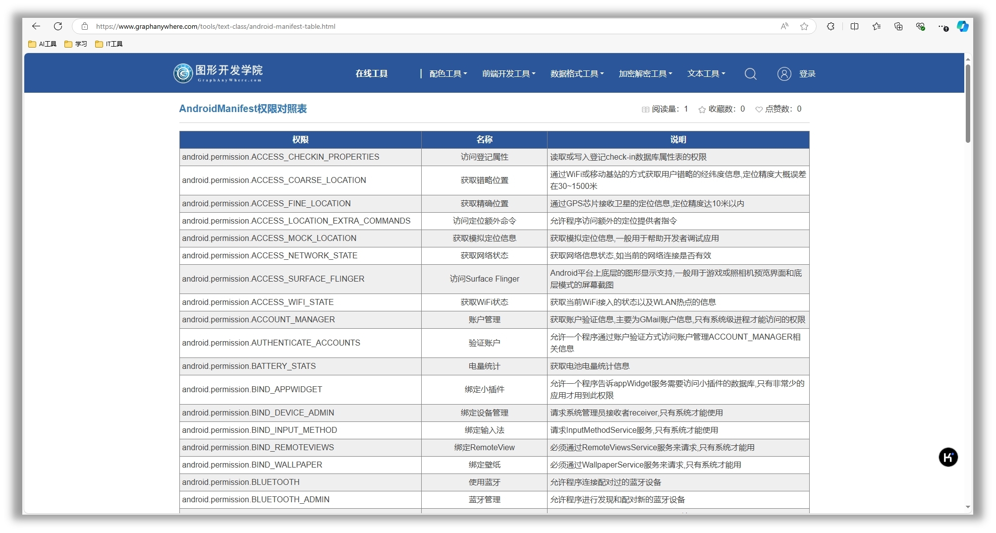The image size is (996, 533).
Task: Open Browser essentials heart icon
Action: click(921, 26)
